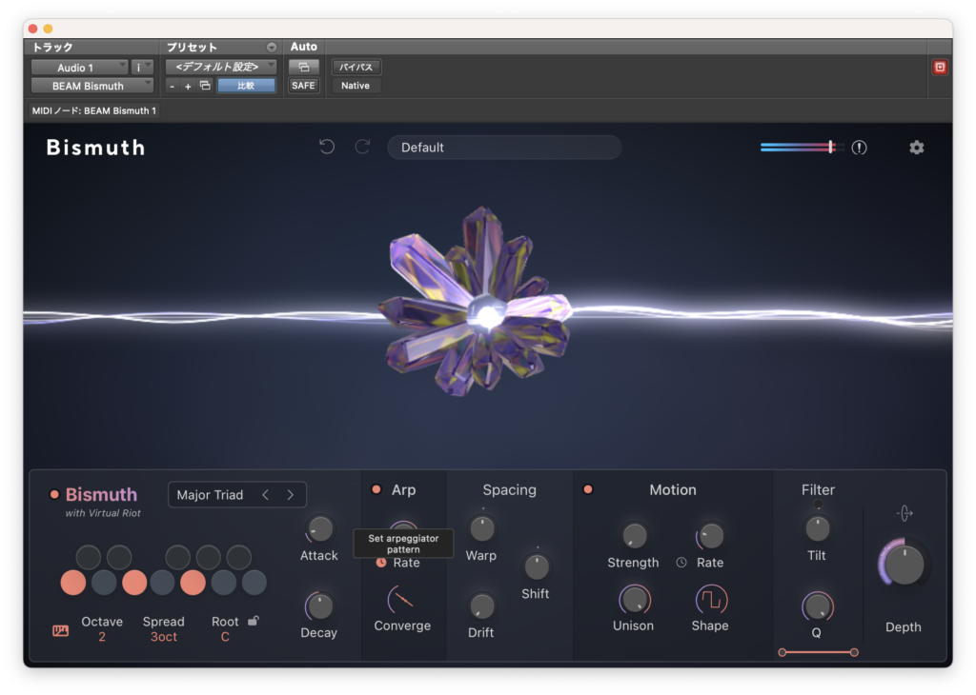Click the Motion Strength knob
This screenshot has width=976, height=695.
pos(634,536)
